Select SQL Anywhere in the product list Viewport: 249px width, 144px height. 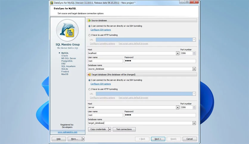(68, 66)
